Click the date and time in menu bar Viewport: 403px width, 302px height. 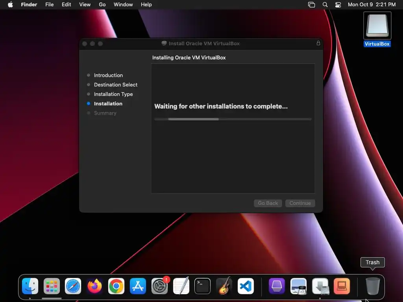(372, 5)
